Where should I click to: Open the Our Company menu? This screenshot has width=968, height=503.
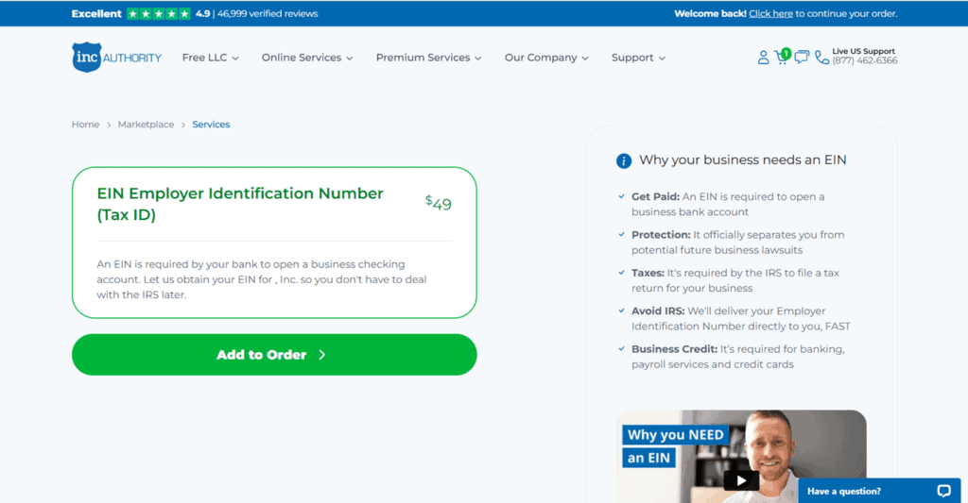pos(546,58)
